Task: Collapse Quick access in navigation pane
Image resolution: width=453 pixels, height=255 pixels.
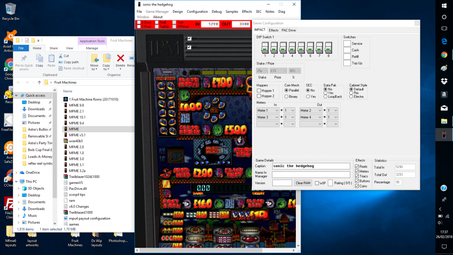Action: tap(16, 95)
